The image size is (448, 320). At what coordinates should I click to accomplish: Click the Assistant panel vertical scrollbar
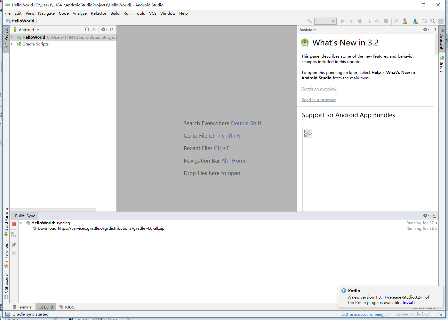[436, 45]
